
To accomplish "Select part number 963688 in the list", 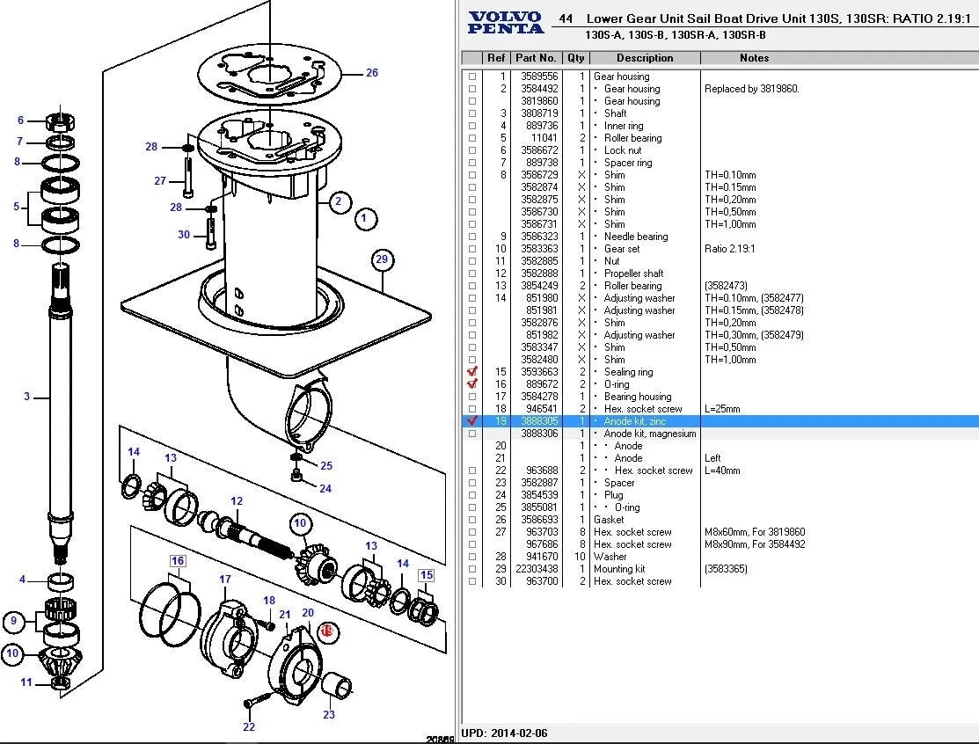I will click(x=542, y=470).
